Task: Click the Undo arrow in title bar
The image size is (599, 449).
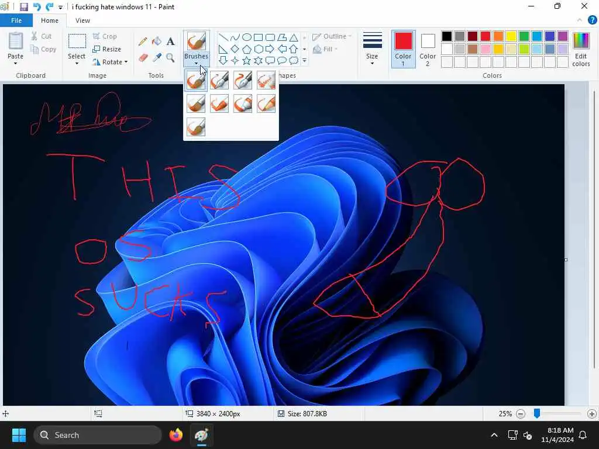Action: tap(37, 7)
